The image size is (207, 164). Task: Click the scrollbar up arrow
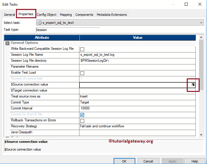(x=201, y=37)
